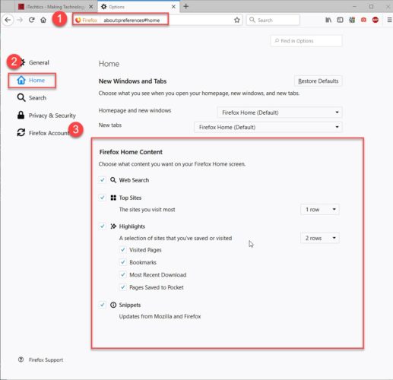Open Home preferences category

pos(32,81)
